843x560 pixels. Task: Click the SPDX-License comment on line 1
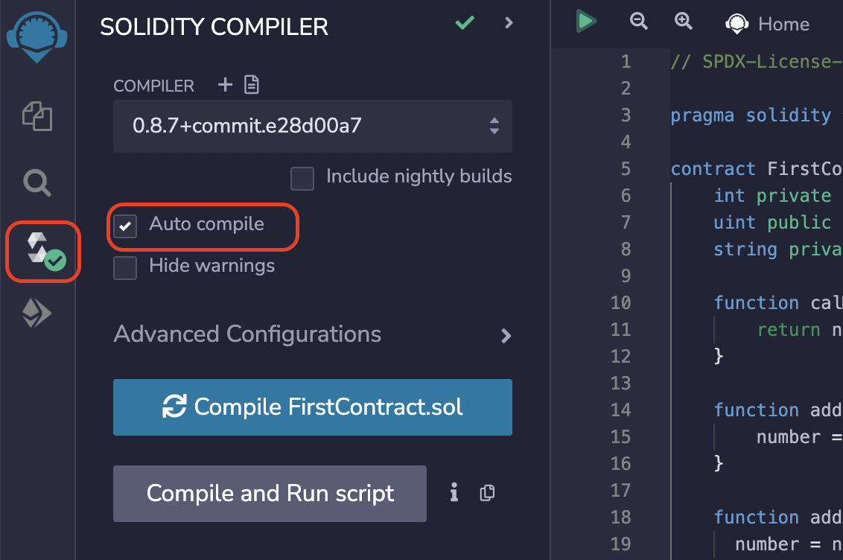(757, 61)
